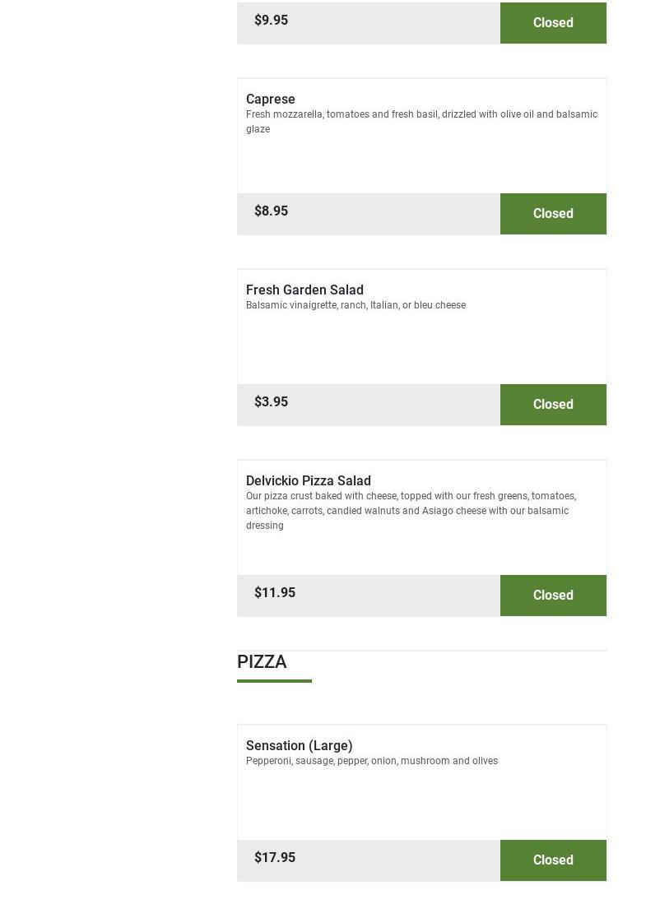This screenshot has width=646, height=904.
Task: Open the Fresh Garden Salad title
Action: coord(304,290)
